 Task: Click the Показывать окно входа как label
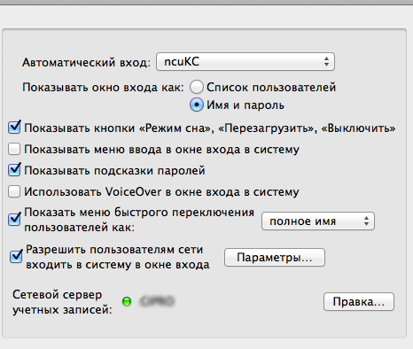pyautogui.click(x=103, y=88)
